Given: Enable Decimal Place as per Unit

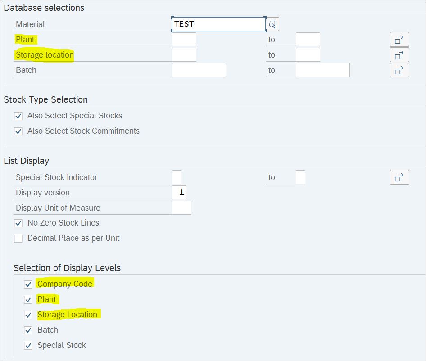Looking at the screenshot, I should point(18,239).
